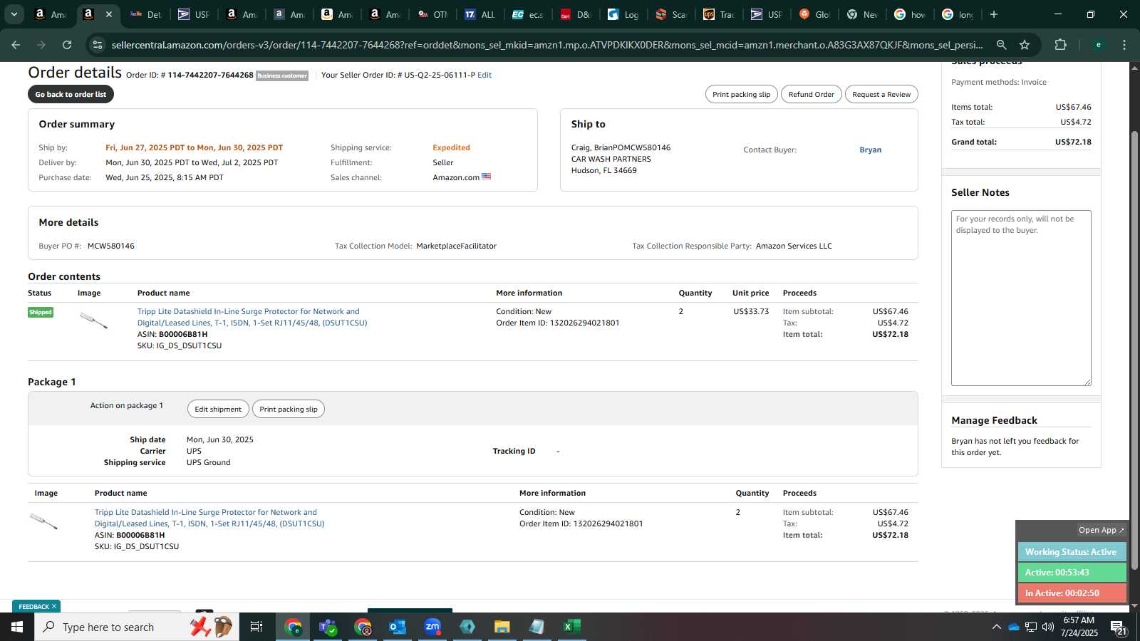Open notification center icon
Screen dimensions: 1140x641
[x=1119, y=627]
